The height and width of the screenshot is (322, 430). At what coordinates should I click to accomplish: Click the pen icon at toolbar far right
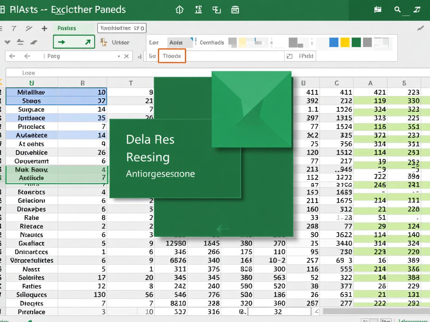click(421, 28)
